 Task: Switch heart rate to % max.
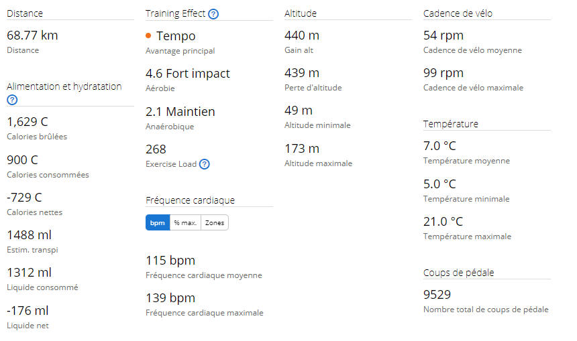point(185,222)
